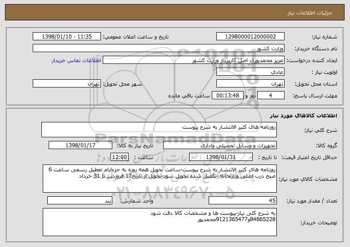Click the need priority field عادي

250,72
